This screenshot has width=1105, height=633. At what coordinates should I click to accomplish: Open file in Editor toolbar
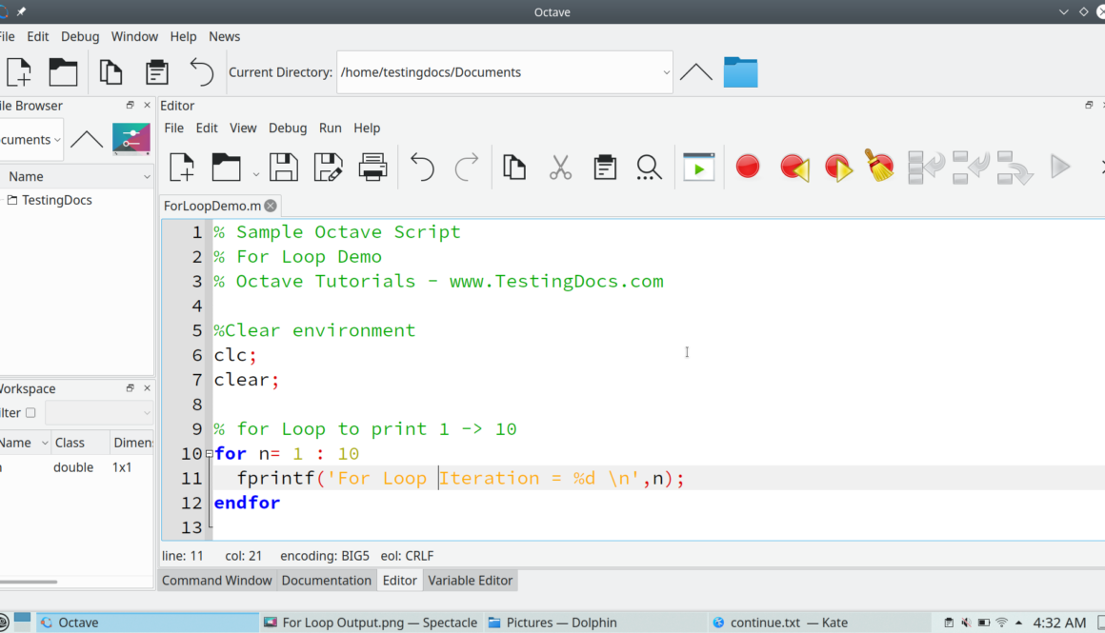(x=226, y=168)
